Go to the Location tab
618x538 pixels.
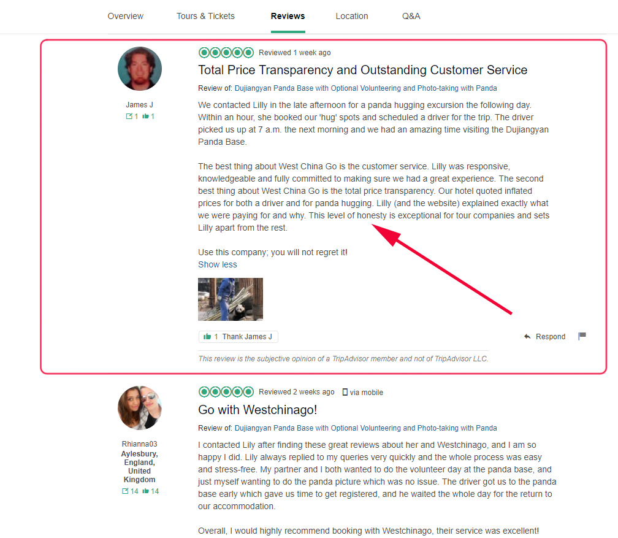coord(352,16)
